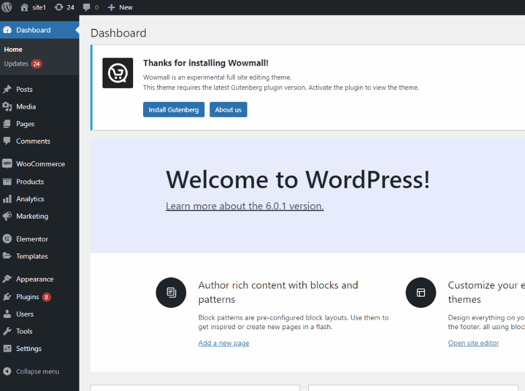Click the Templates folder icon

click(x=7, y=256)
